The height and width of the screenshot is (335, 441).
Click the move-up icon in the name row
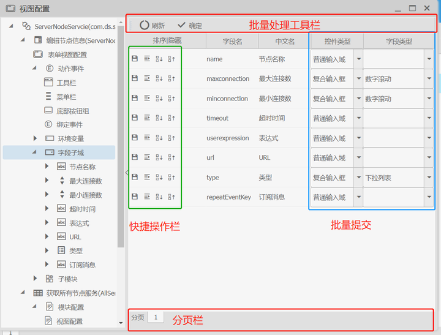point(171,59)
